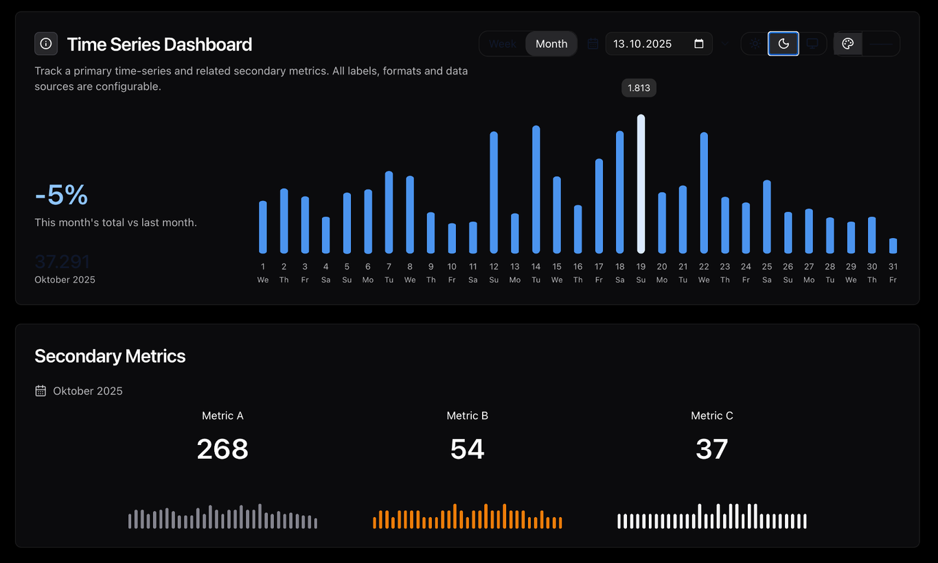Click the dim calendar icon left of date field
This screenshot has width=938, height=563.
[x=593, y=44]
